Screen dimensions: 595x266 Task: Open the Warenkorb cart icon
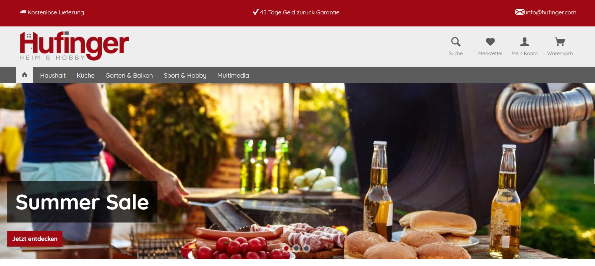[x=560, y=42]
